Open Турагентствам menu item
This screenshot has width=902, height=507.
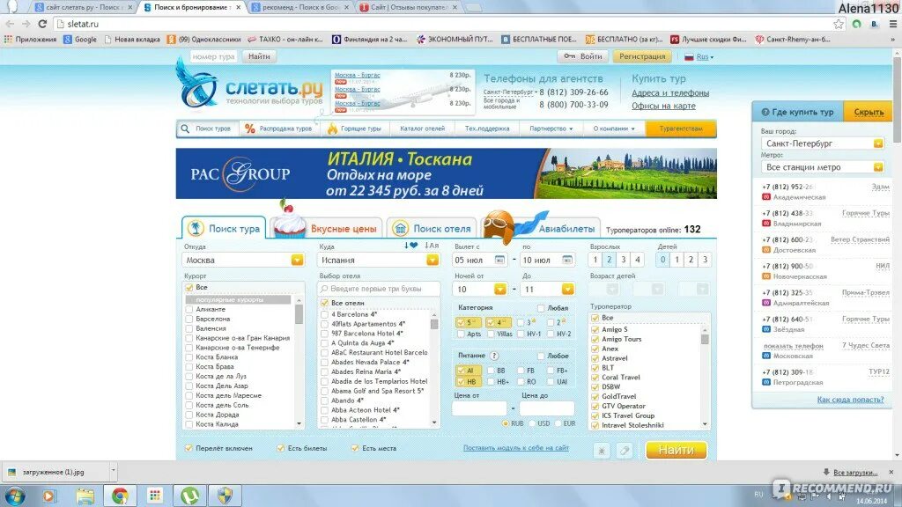pos(681,129)
